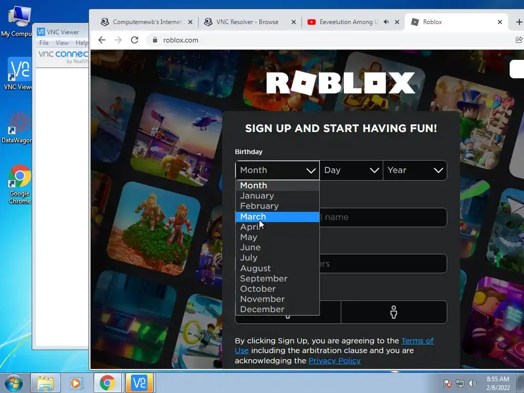524x393 pixels.
Task: Select June from the month list
Action: tap(277, 248)
